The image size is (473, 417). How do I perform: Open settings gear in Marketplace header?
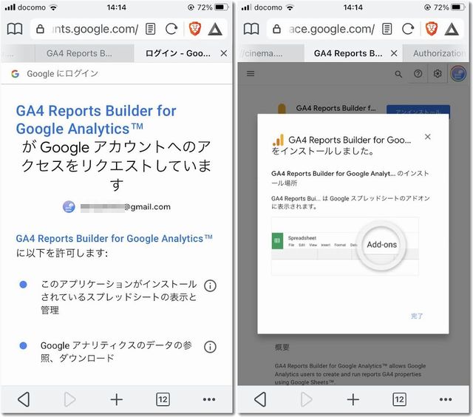(x=438, y=74)
